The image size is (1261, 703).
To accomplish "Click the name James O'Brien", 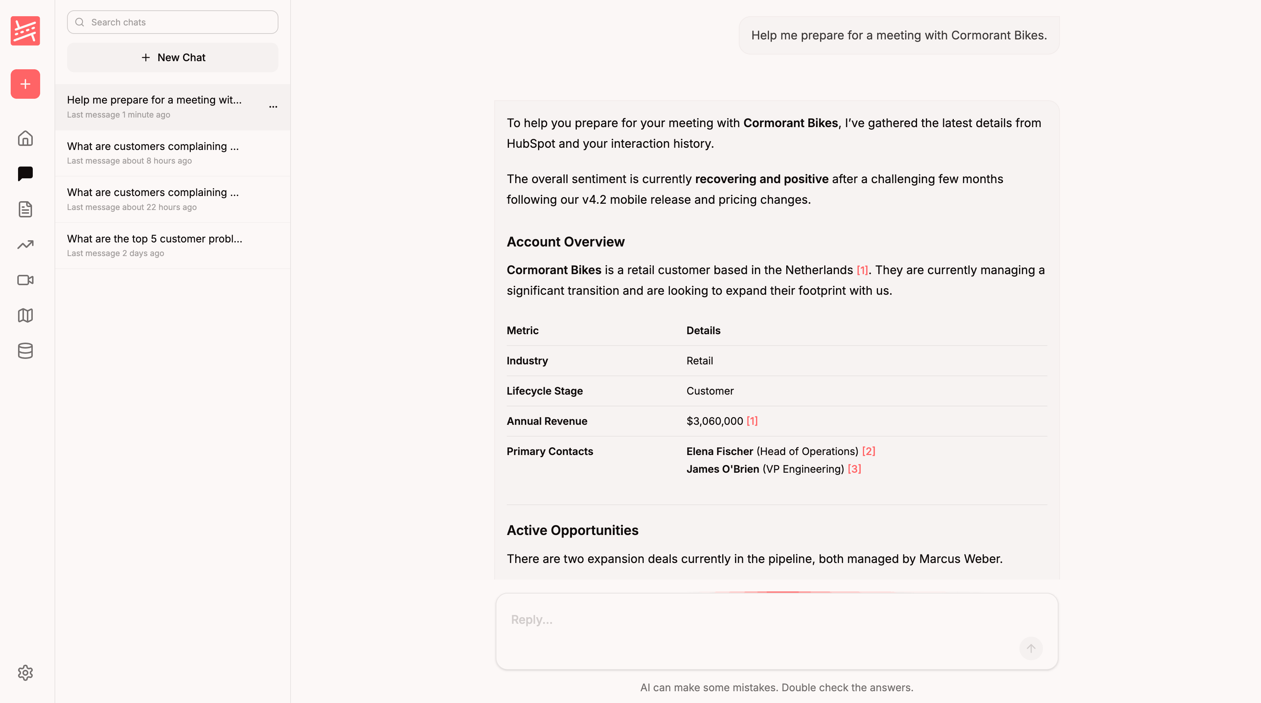I will point(723,469).
